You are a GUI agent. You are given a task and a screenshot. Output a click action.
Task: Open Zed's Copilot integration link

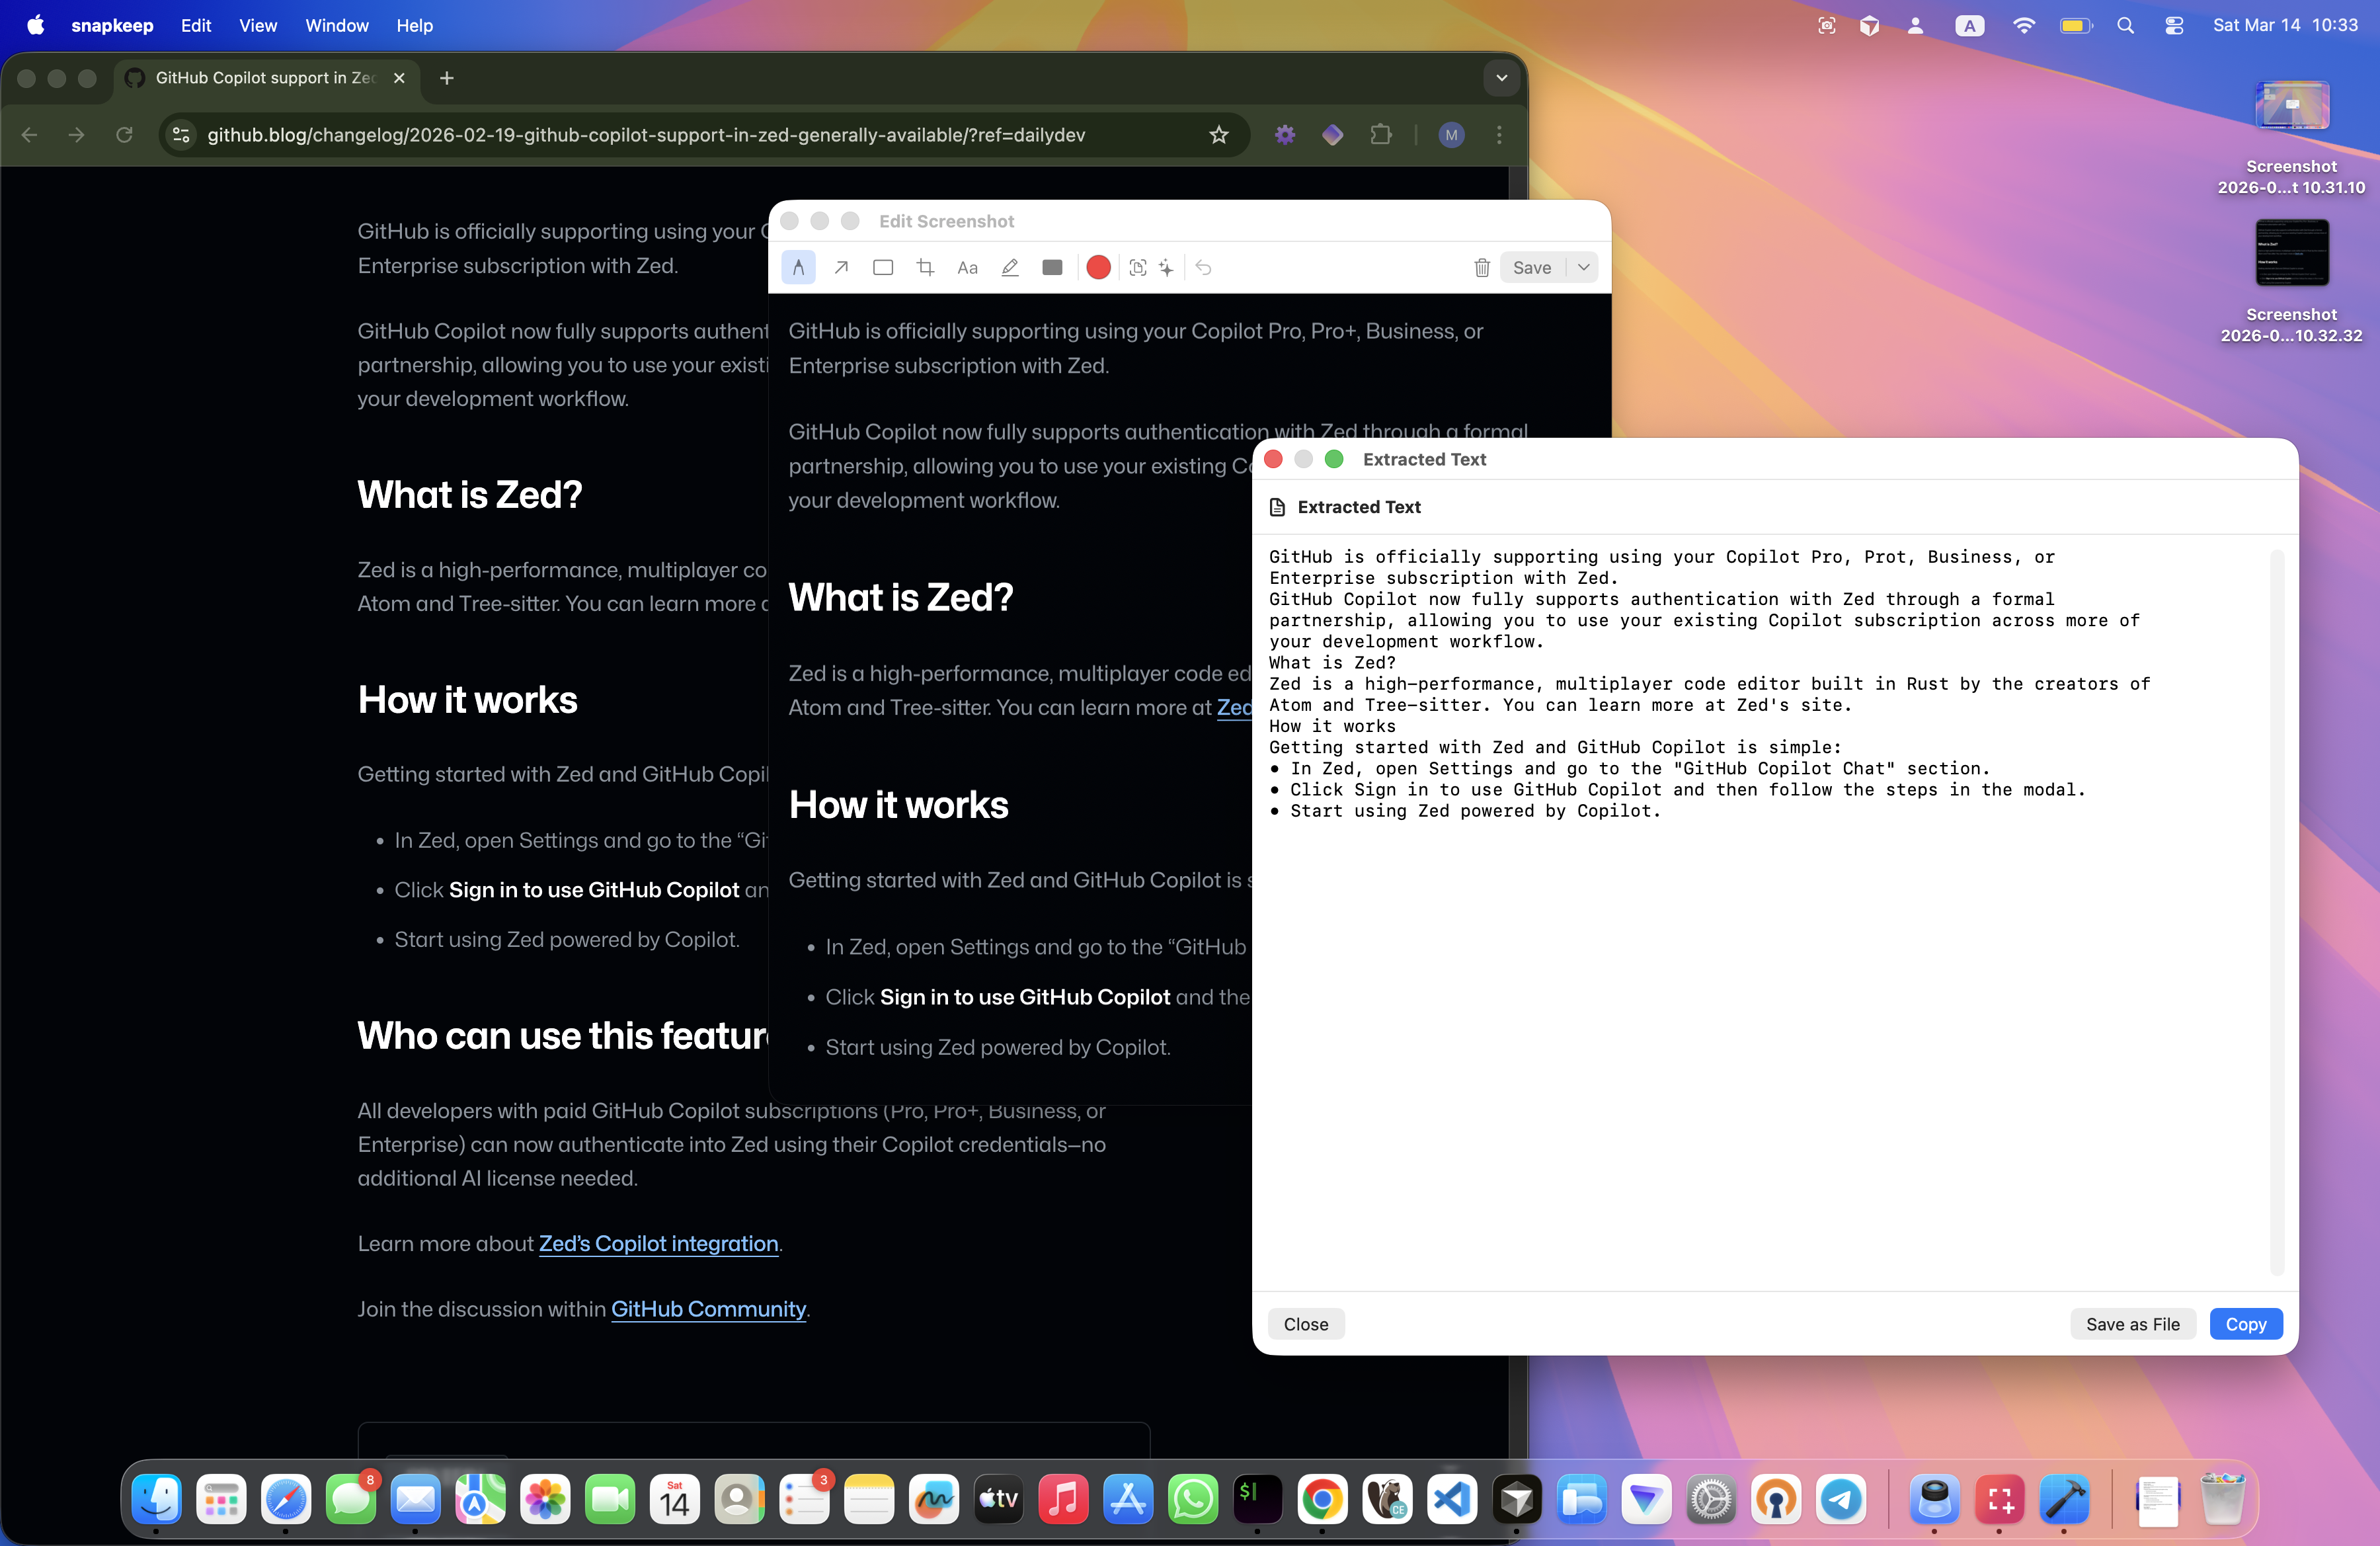(x=658, y=1243)
